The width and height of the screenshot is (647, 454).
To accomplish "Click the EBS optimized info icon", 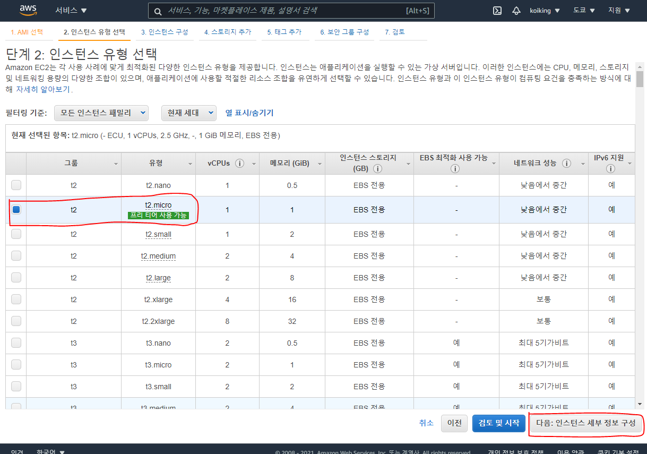I will pyautogui.click(x=455, y=169).
